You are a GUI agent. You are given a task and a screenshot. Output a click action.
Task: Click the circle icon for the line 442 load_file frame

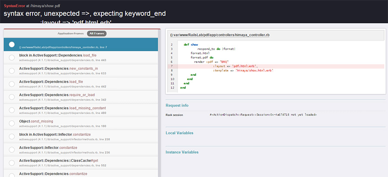coord(12,84)
